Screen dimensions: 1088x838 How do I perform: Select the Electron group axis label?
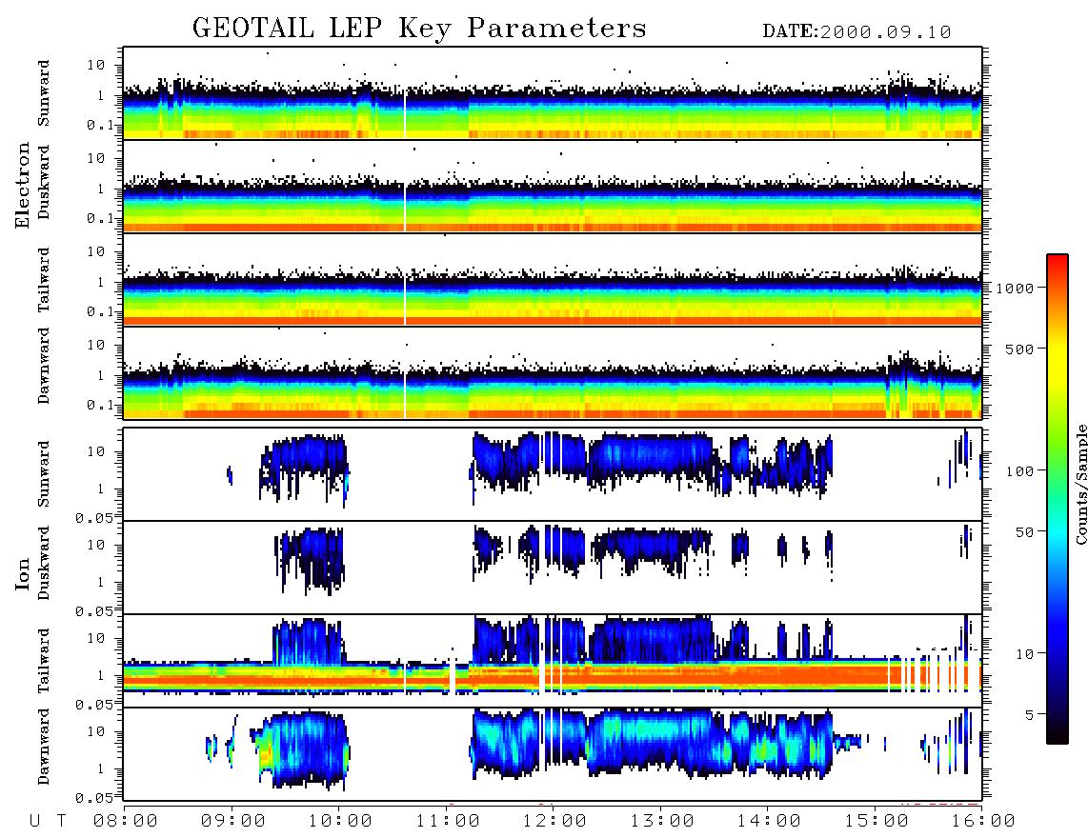[x=23, y=186]
